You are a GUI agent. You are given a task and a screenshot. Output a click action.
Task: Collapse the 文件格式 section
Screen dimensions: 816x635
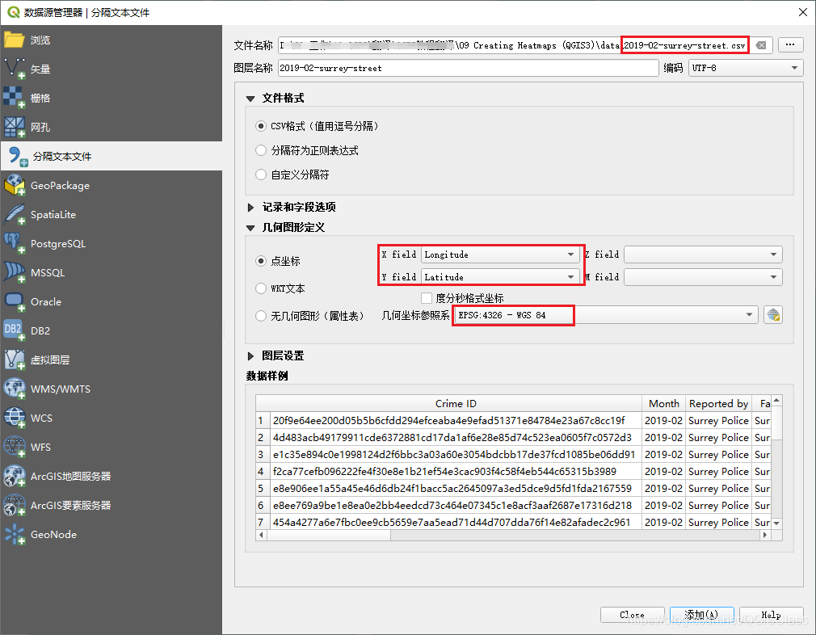(x=250, y=99)
